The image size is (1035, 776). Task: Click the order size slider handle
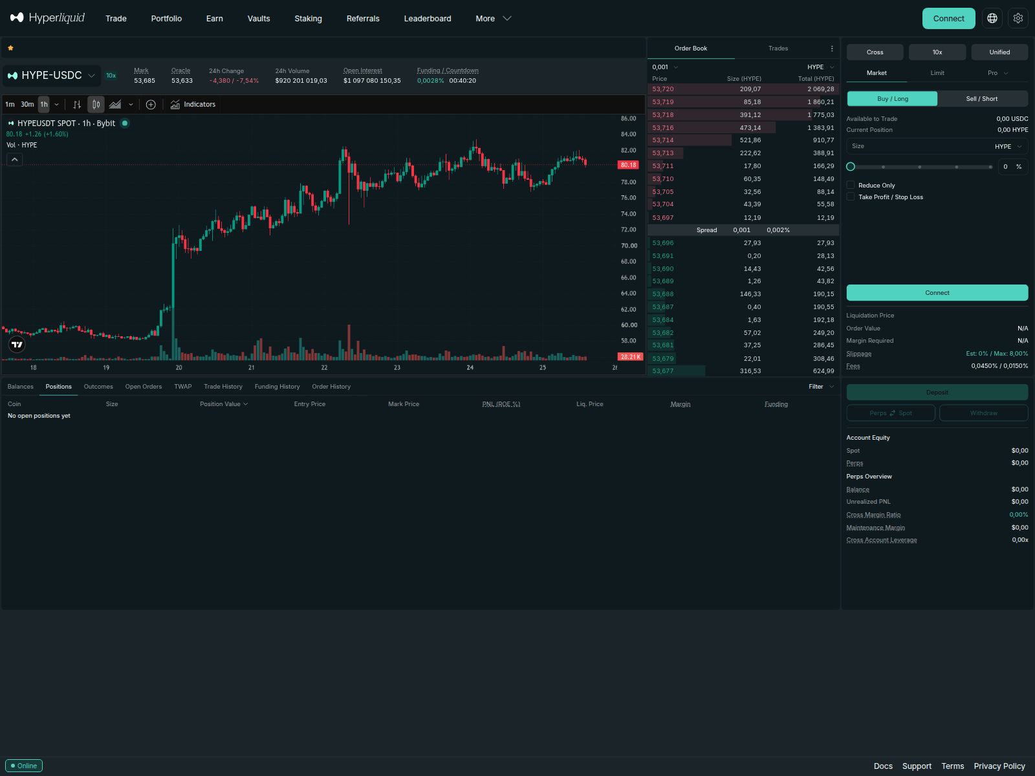(851, 167)
